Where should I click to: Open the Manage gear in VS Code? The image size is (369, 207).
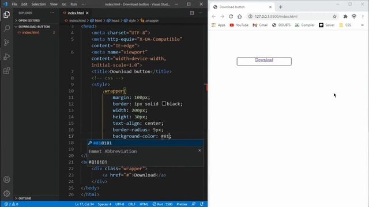6,193
